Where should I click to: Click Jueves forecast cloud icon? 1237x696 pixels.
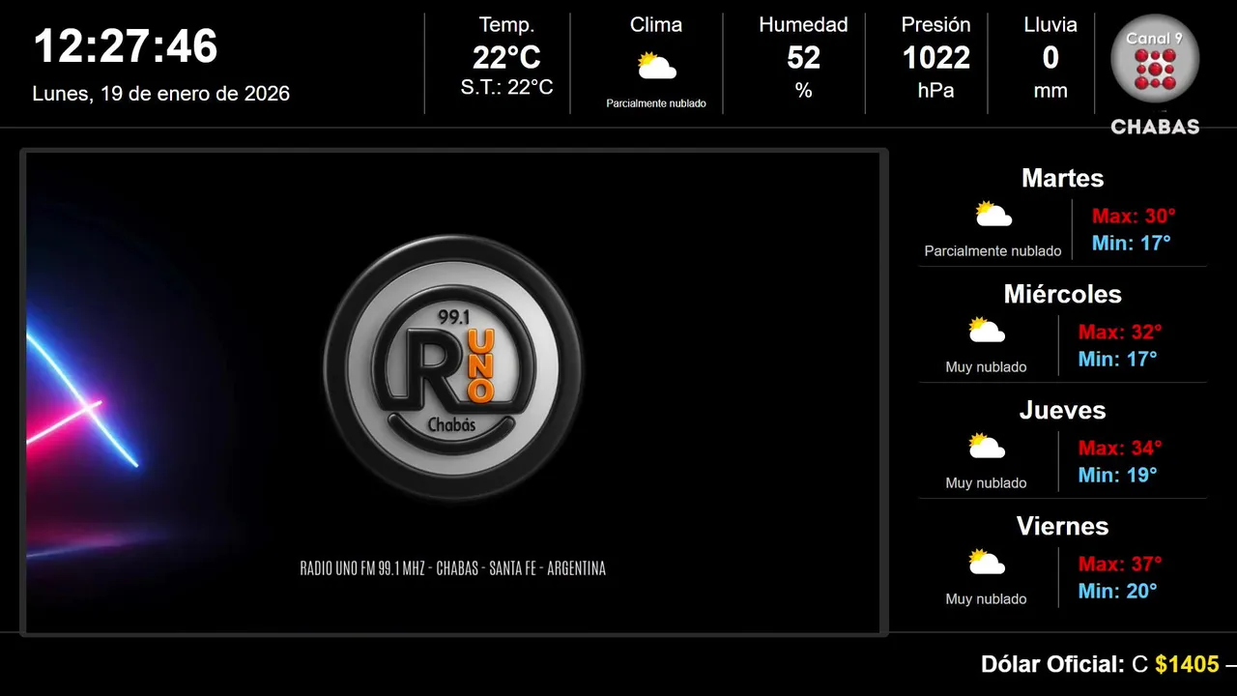tap(987, 447)
